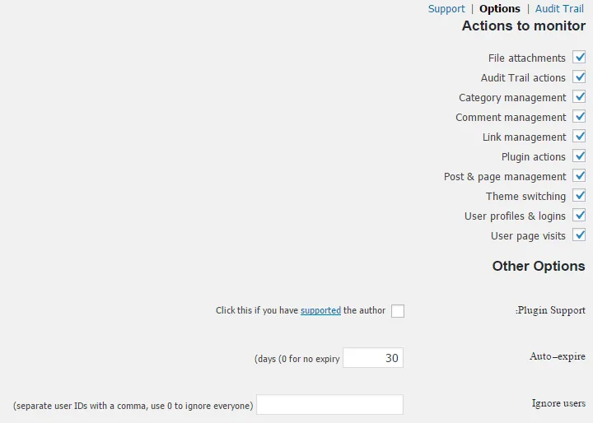
Task: Click the 'Audit Trail actions' label text
Action: (524, 77)
